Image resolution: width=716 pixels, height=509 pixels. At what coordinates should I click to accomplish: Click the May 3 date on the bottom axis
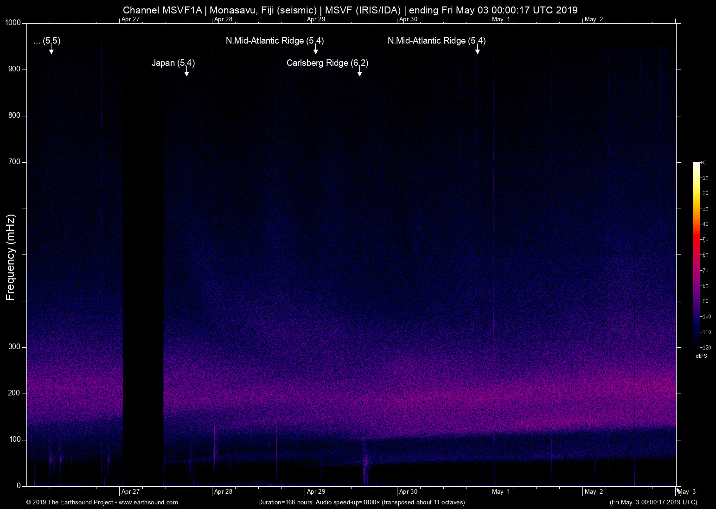(x=686, y=492)
